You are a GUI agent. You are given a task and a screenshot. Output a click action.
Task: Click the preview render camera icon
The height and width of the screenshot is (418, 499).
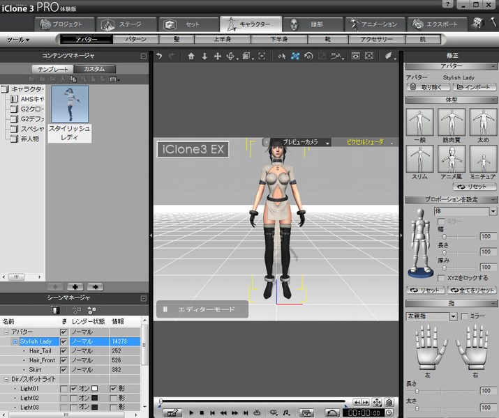(x=355, y=56)
